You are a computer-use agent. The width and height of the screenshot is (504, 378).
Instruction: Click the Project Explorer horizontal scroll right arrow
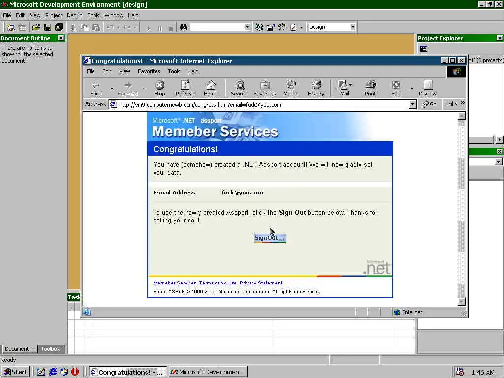pos(499,140)
